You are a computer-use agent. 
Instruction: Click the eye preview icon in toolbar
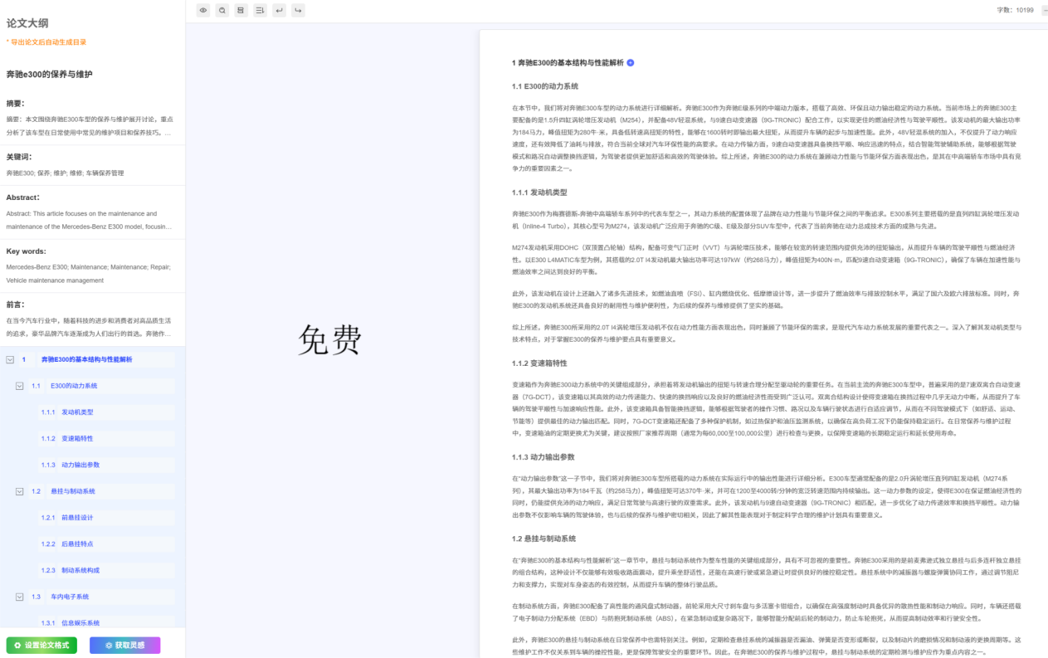coord(203,10)
